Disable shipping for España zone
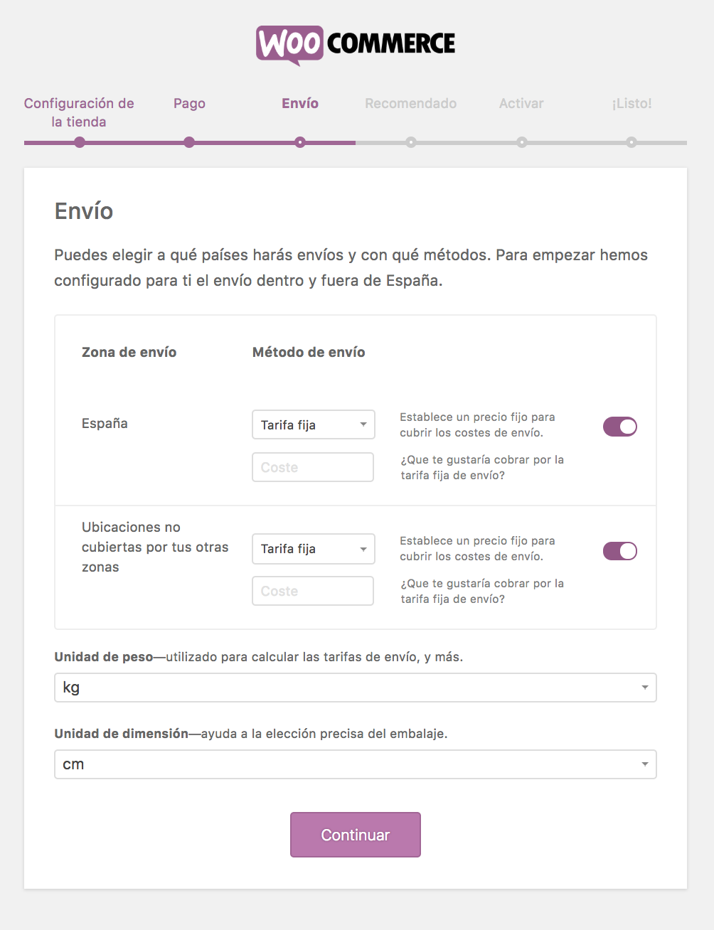 (619, 426)
